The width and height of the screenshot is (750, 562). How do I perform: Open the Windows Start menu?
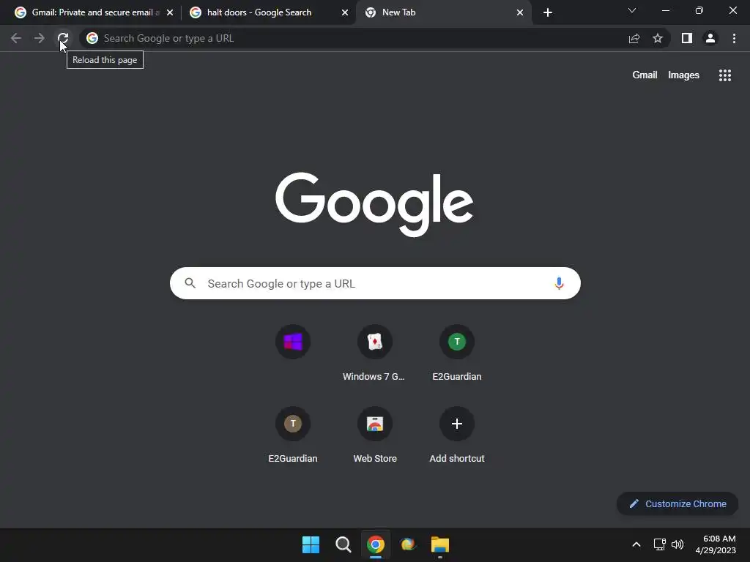pyautogui.click(x=311, y=544)
